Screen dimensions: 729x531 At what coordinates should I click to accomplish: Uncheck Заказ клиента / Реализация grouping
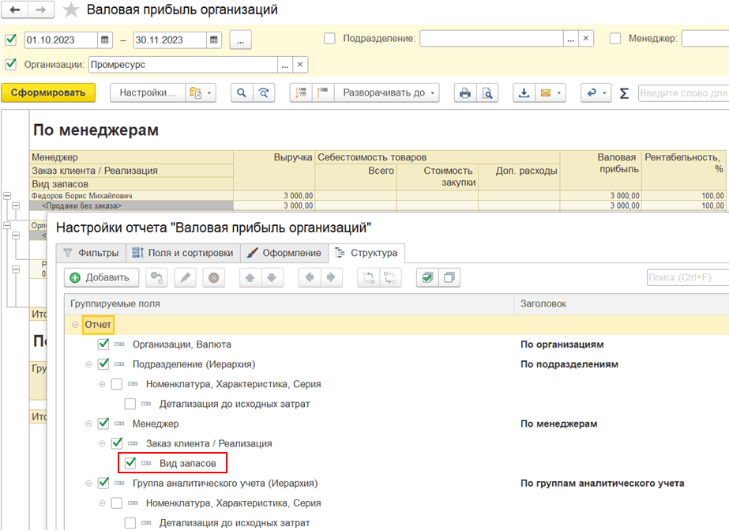tap(117, 443)
